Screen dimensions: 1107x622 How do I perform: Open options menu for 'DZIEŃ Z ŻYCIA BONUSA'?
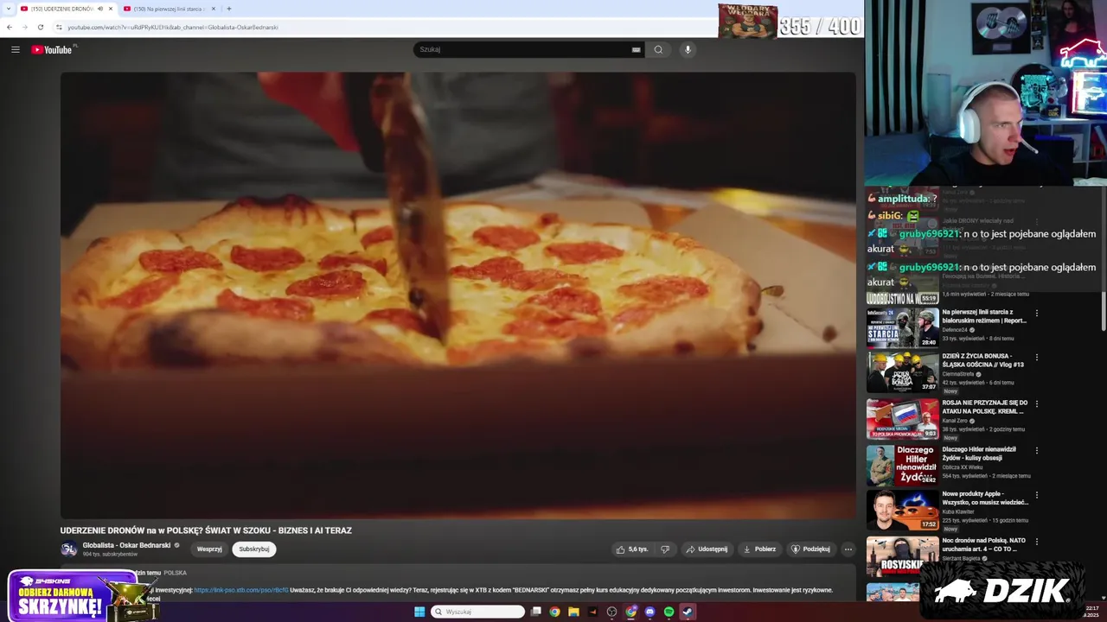(x=1037, y=357)
